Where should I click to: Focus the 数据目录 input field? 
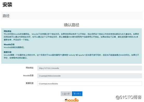click(x=90, y=84)
